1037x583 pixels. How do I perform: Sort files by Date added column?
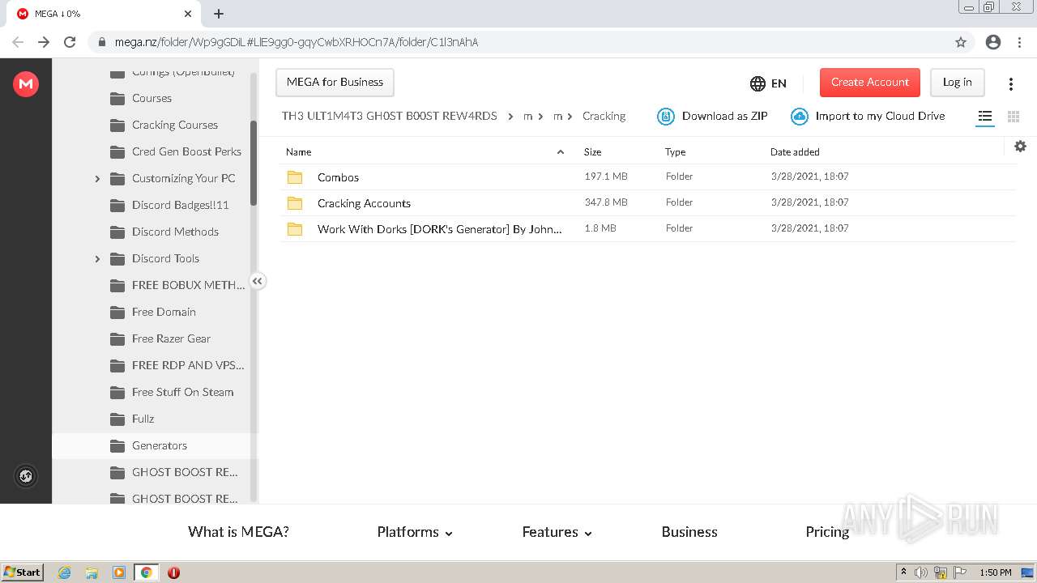[x=795, y=152]
